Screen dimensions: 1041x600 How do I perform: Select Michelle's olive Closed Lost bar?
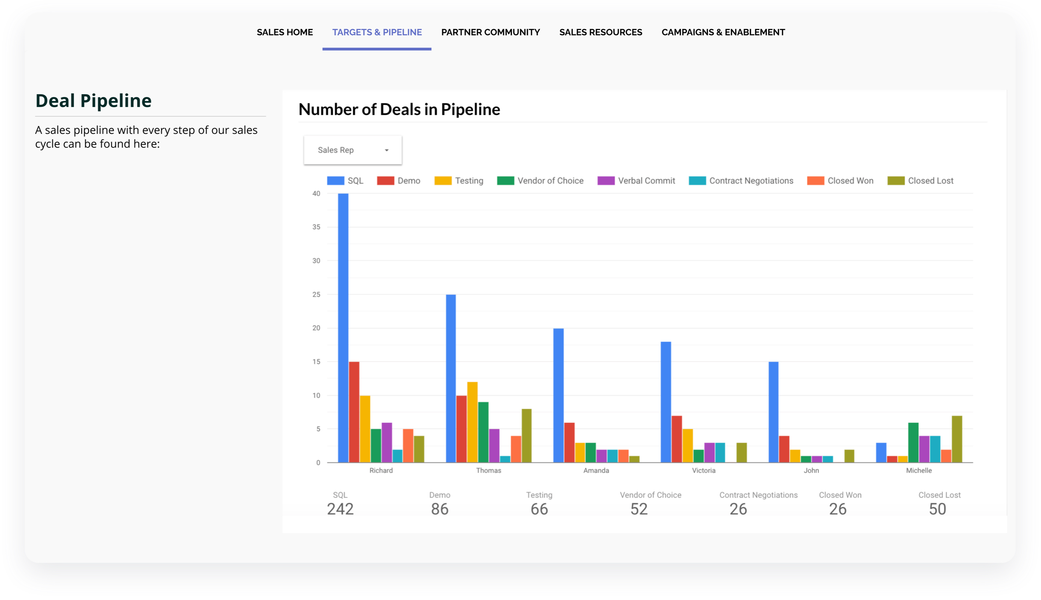pyautogui.click(x=957, y=439)
